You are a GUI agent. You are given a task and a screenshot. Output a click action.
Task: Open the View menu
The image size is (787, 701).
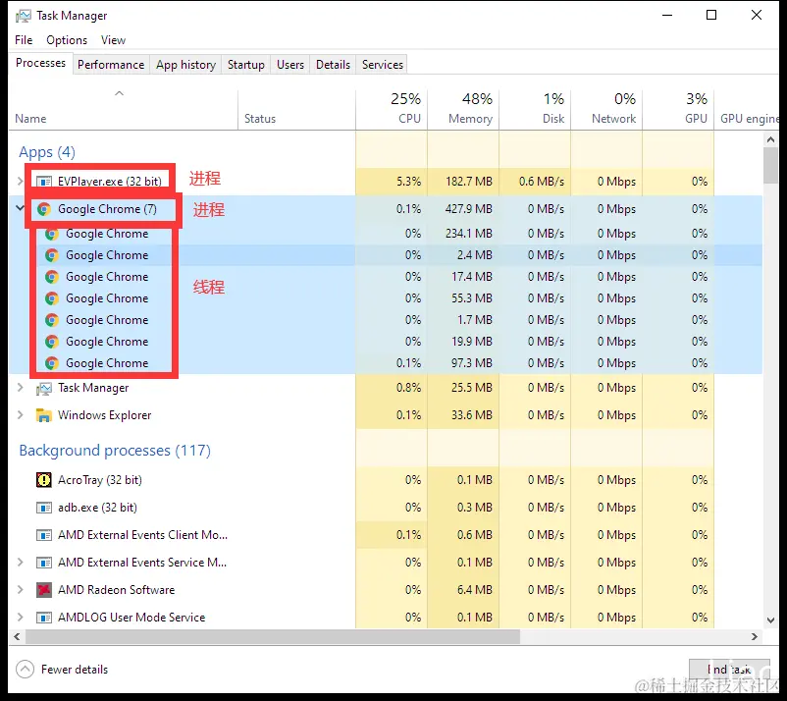(x=113, y=40)
